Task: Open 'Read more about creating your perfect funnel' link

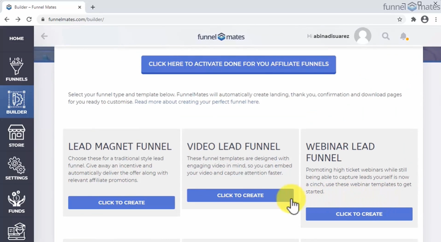Action: point(197,102)
